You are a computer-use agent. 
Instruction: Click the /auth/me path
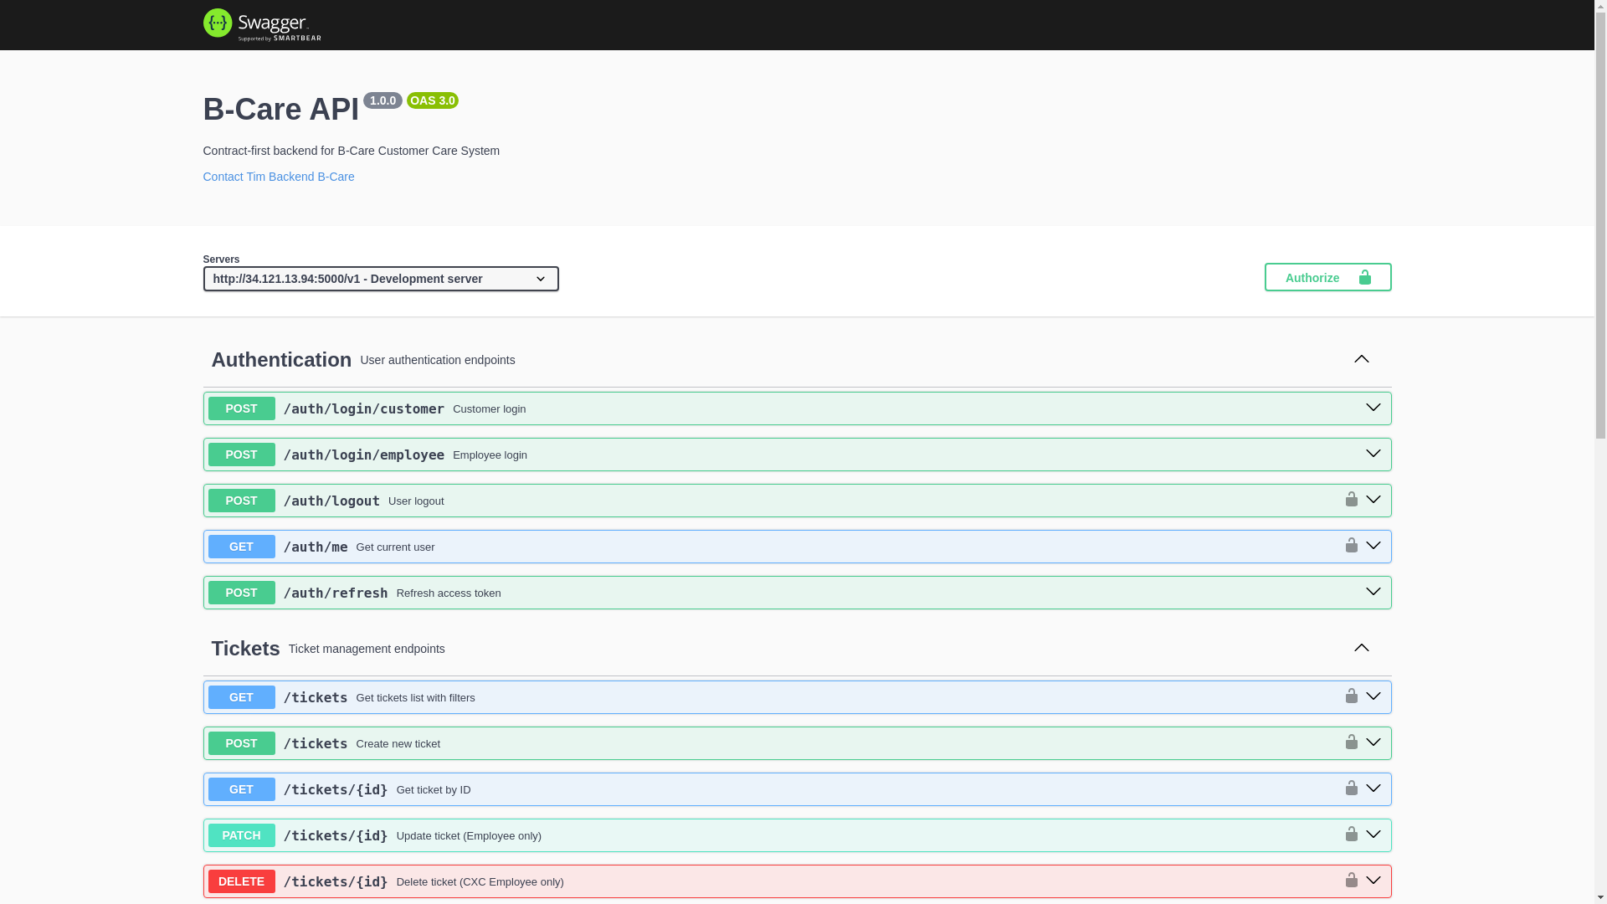click(x=316, y=547)
